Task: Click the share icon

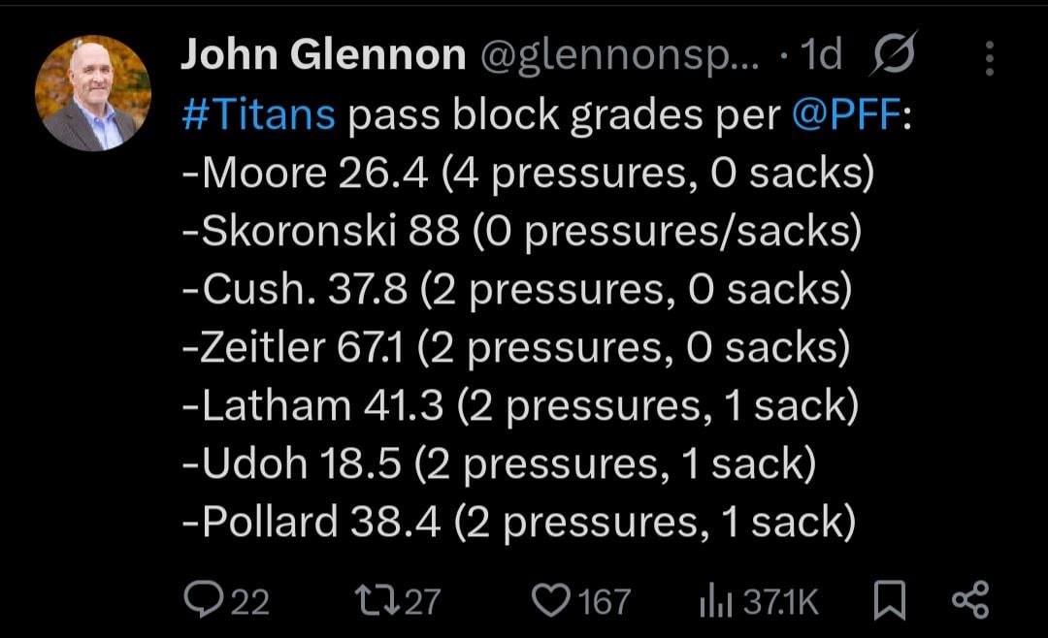Action: pyautogui.click(x=969, y=600)
